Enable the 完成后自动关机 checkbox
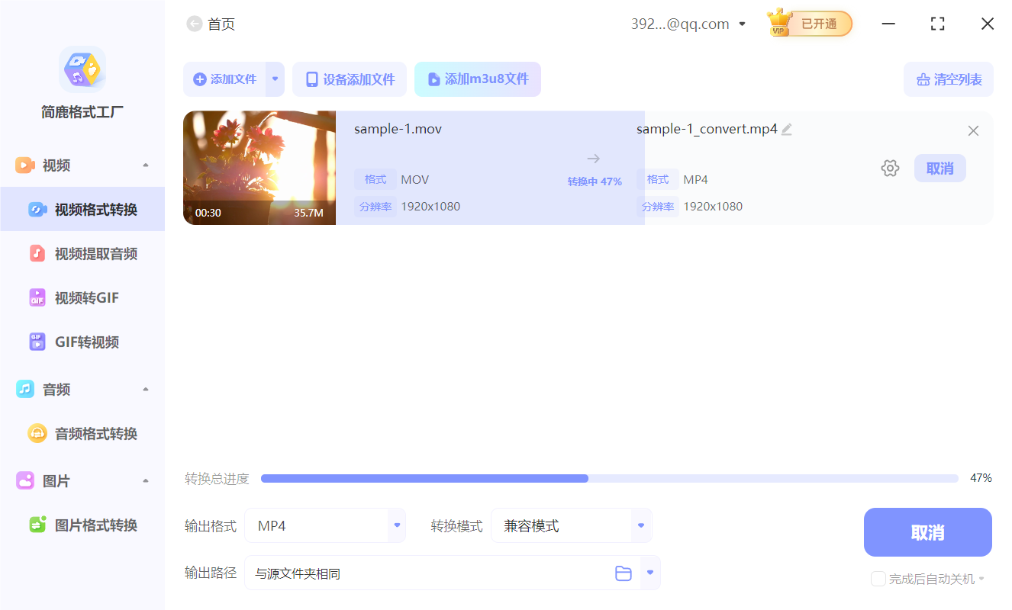 (878, 579)
